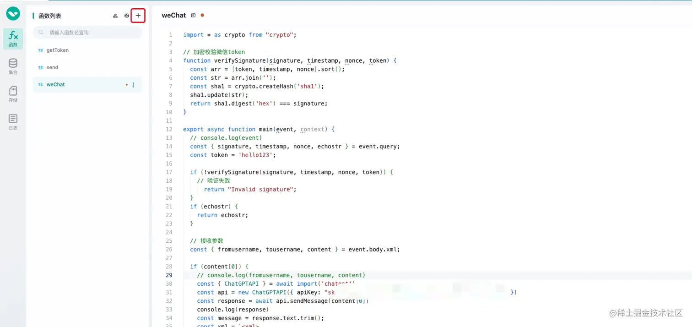Focus the 请输入函数名查询 search field
This screenshot has height=327, width=692.
tap(87, 33)
